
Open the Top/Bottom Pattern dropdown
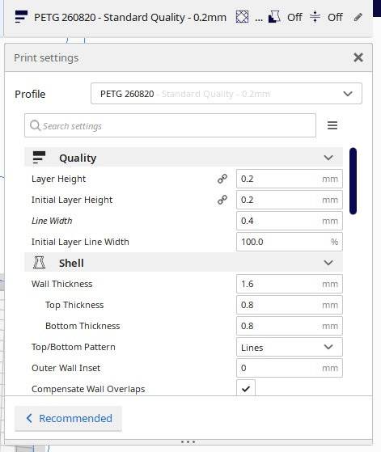click(290, 347)
